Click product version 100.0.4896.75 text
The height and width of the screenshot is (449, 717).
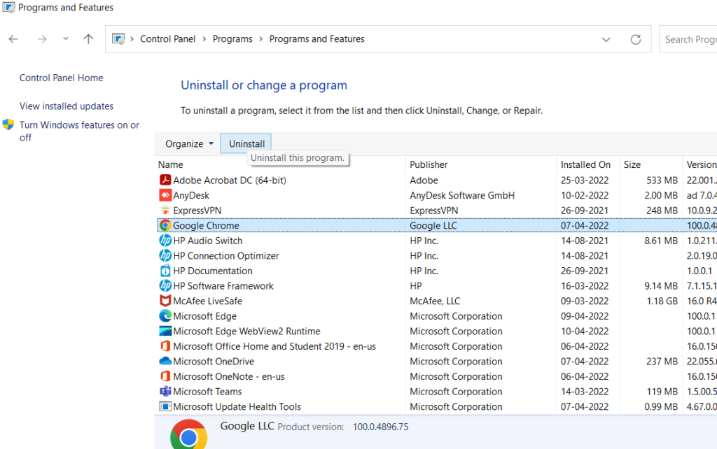(380, 427)
